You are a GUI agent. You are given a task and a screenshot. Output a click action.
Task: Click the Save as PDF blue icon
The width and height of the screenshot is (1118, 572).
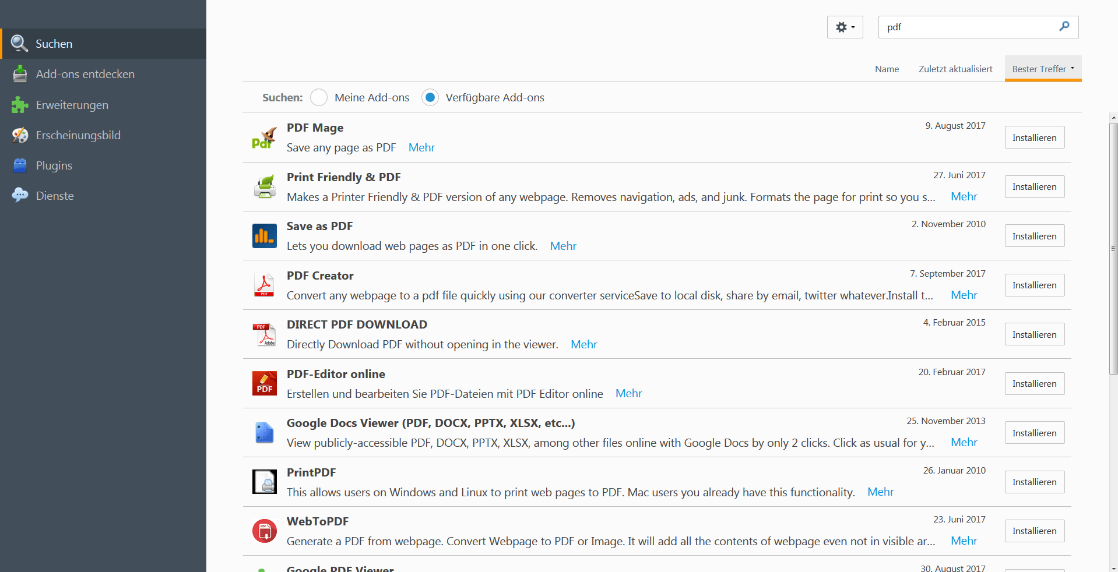click(x=265, y=236)
